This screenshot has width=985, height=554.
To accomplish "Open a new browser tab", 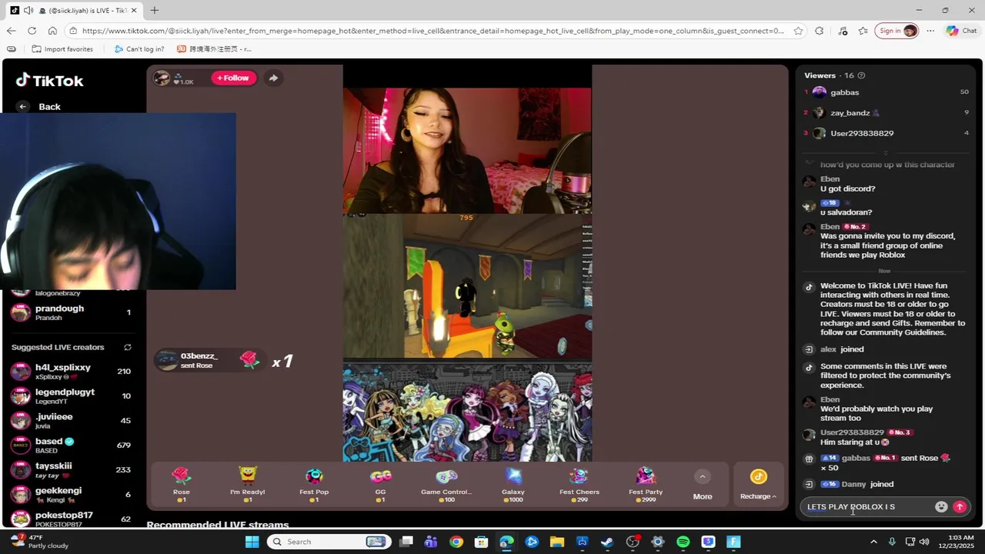I will [x=155, y=10].
